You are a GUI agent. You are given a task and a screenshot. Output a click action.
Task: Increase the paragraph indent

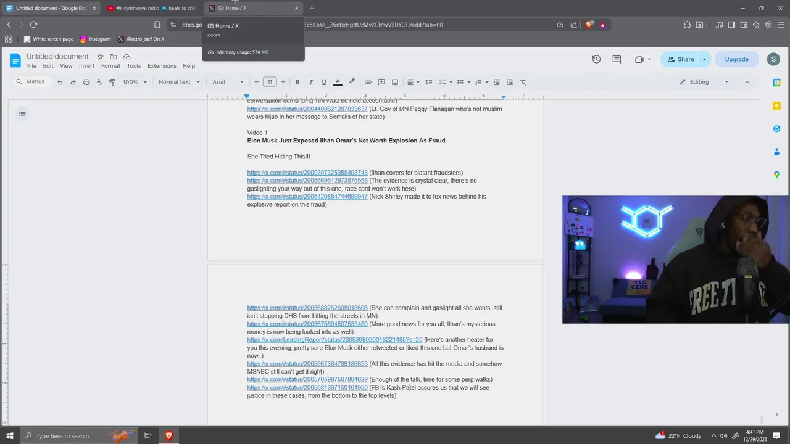point(509,82)
